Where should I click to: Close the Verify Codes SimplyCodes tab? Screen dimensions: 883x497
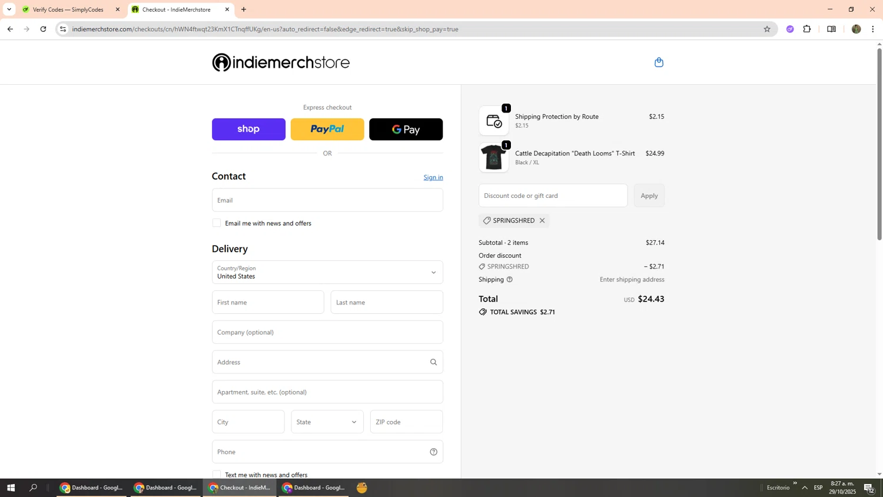coord(118,9)
